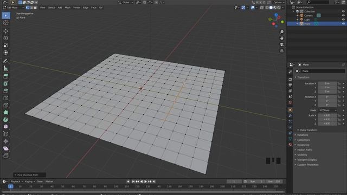Switch to solid viewport shading
Image resolution: width=347 pixels, height=195 pixels.
click(x=271, y=8)
